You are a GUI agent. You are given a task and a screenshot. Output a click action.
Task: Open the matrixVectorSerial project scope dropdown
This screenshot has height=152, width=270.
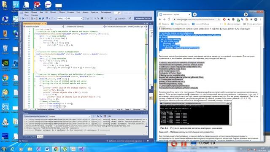click(43, 27)
